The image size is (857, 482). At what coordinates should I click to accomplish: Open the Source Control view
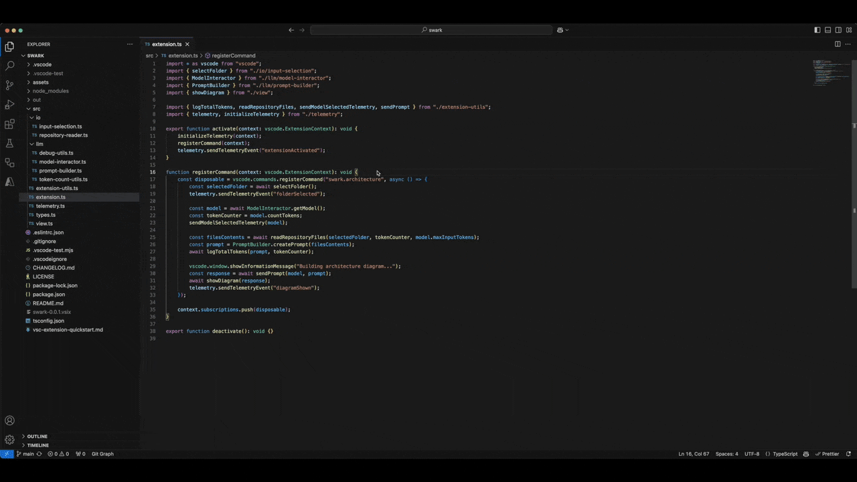pyautogui.click(x=9, y=85)
